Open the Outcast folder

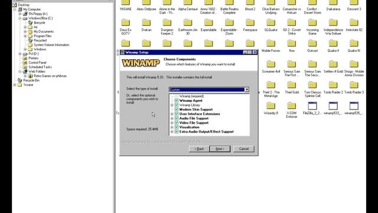tap(312, 46)
